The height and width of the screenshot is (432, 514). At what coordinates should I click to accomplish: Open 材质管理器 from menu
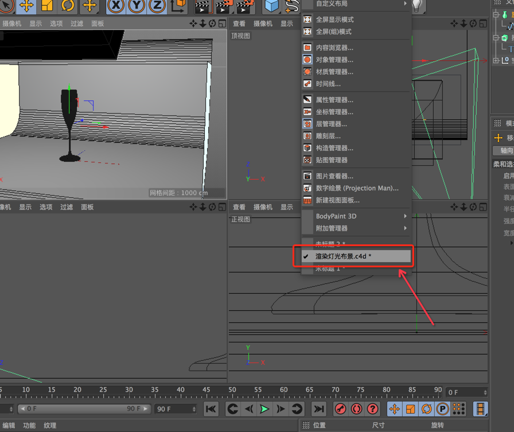pos(356,72)
